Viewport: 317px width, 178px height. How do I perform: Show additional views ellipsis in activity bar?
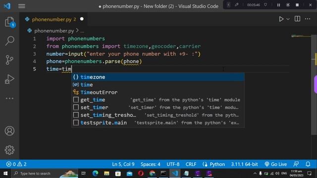(9, 98)
